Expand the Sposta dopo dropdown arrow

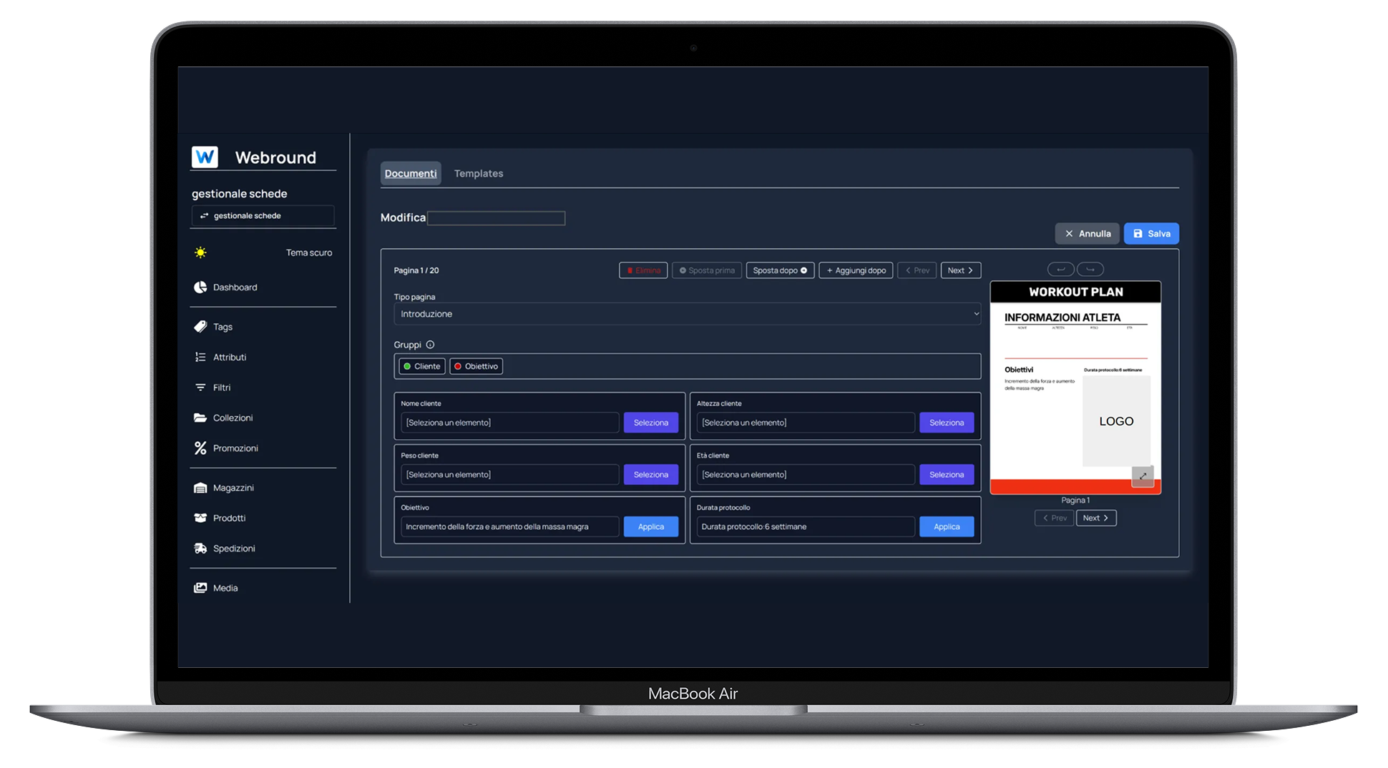coord(803,270)
